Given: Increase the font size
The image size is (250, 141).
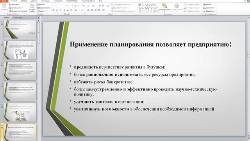Looking at the screenshot, I should [x=75, y=6].
